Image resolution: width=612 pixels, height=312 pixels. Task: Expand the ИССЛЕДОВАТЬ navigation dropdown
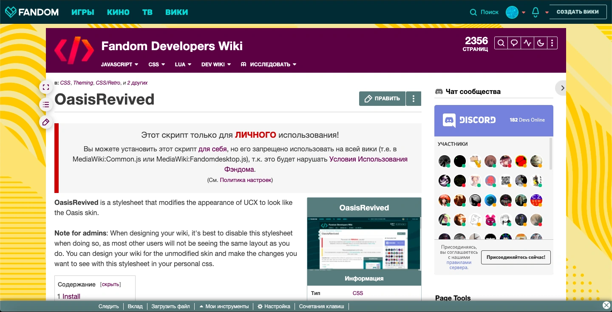coord(269,65)
